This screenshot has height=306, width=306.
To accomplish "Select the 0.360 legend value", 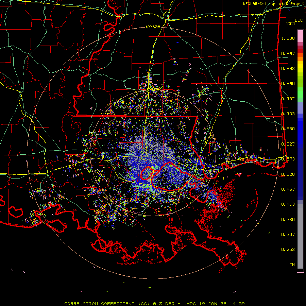I will click(x=288, y=220).
